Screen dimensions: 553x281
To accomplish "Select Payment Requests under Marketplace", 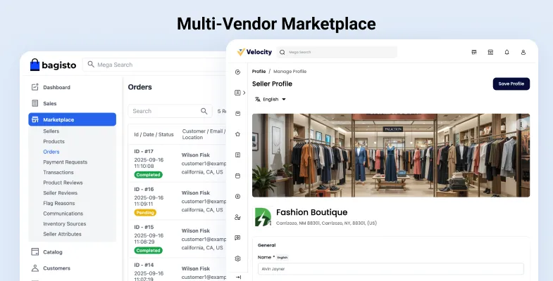I will click(x=65, y=162).
